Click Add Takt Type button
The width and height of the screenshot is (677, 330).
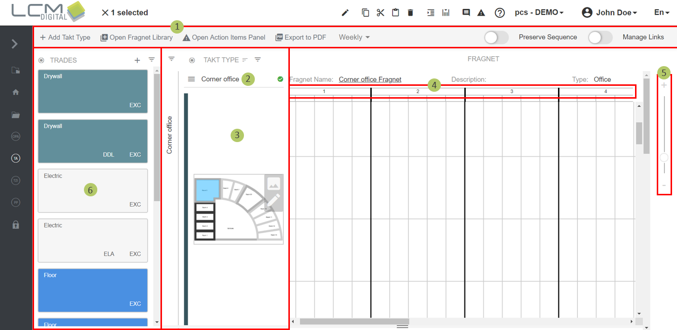click(x=65, y=37)
